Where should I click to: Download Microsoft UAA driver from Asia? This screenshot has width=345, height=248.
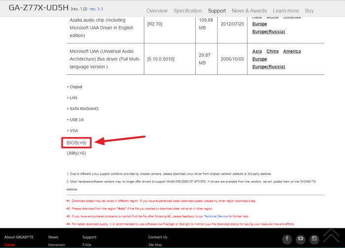pos(257,51)
